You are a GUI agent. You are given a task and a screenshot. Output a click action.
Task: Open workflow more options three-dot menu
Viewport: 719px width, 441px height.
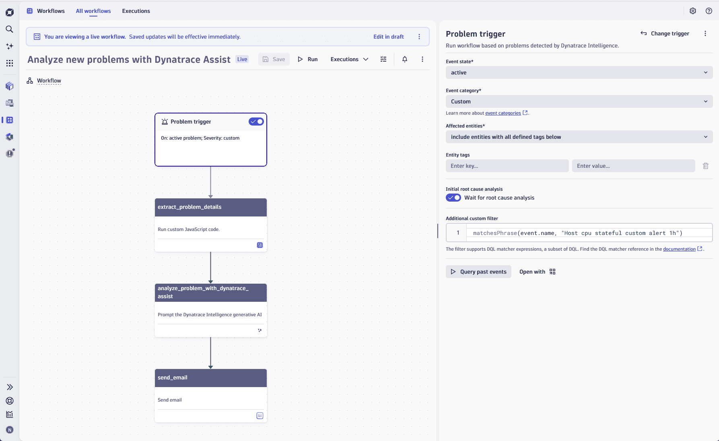[422, 59]
